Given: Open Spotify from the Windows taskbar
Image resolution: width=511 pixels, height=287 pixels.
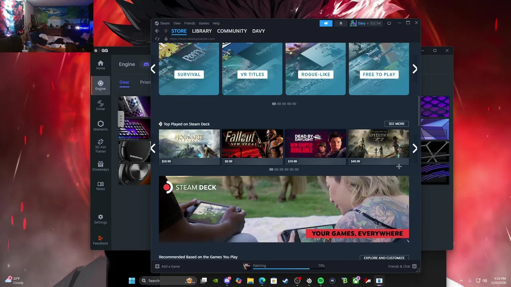Looking at the screenshot, I should point(321,281).
